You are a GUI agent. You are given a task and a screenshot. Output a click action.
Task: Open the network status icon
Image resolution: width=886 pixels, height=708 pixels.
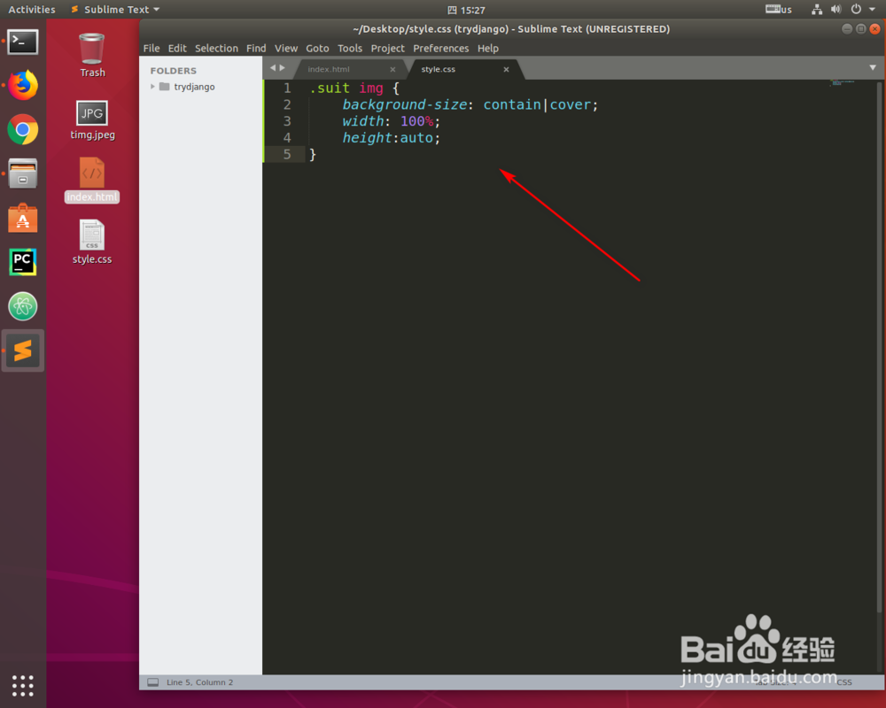point(817,10)
